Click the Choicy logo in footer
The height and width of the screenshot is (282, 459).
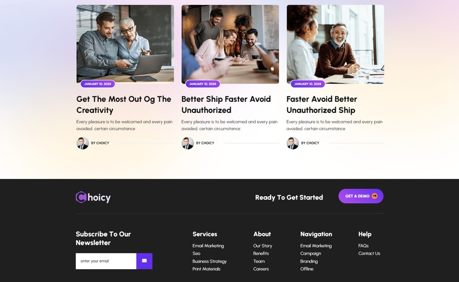(x=93, y=197)
